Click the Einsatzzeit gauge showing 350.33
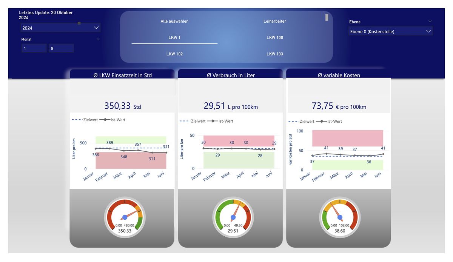The height and width of the screenshot is (262, 453). (x=125, y=217)
